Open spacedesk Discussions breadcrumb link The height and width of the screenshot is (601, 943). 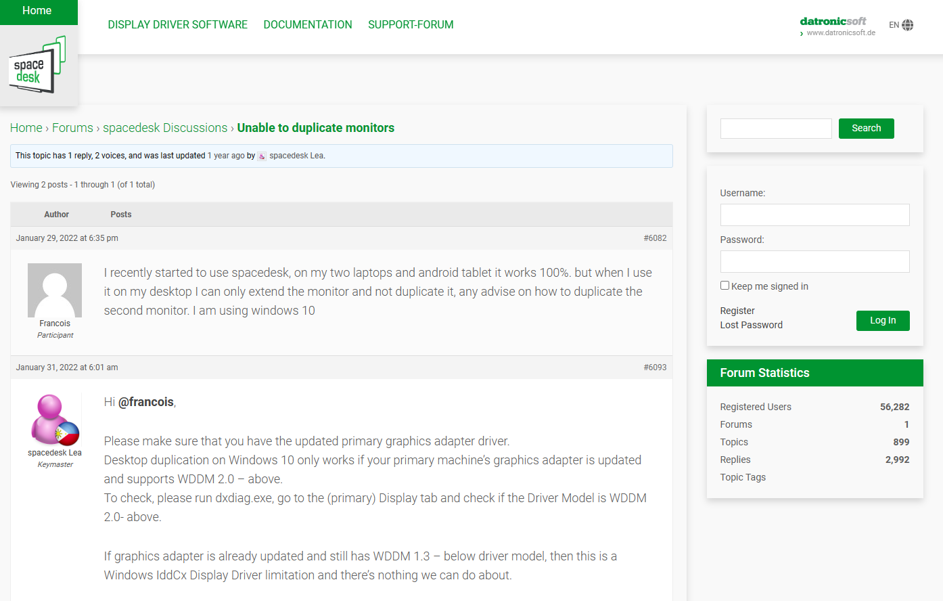click(165, 128)
